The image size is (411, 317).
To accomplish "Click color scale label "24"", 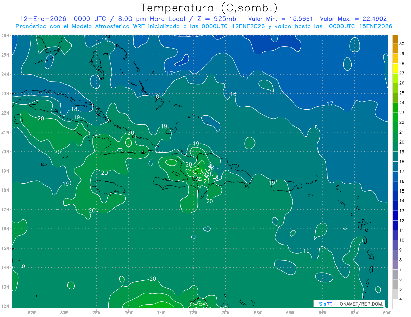I will point(402,103).
